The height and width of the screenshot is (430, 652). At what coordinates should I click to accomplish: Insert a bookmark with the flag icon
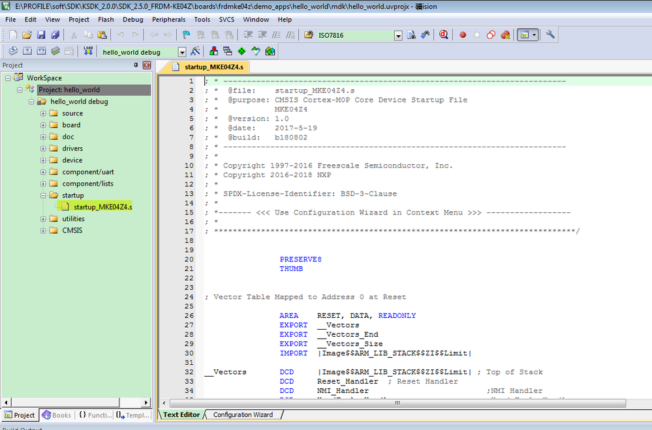tap(186, 35)
